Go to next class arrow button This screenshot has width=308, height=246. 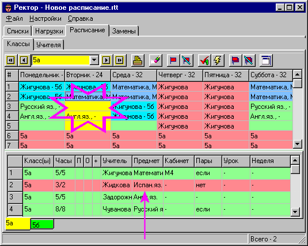pyautogui.click(x=107, y=60)
